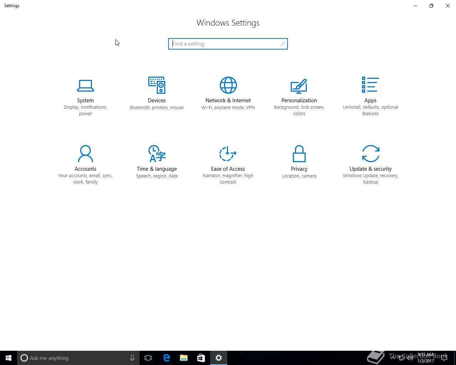Close the Settings window
456x365 pixels.
click(x=448, y=6)
